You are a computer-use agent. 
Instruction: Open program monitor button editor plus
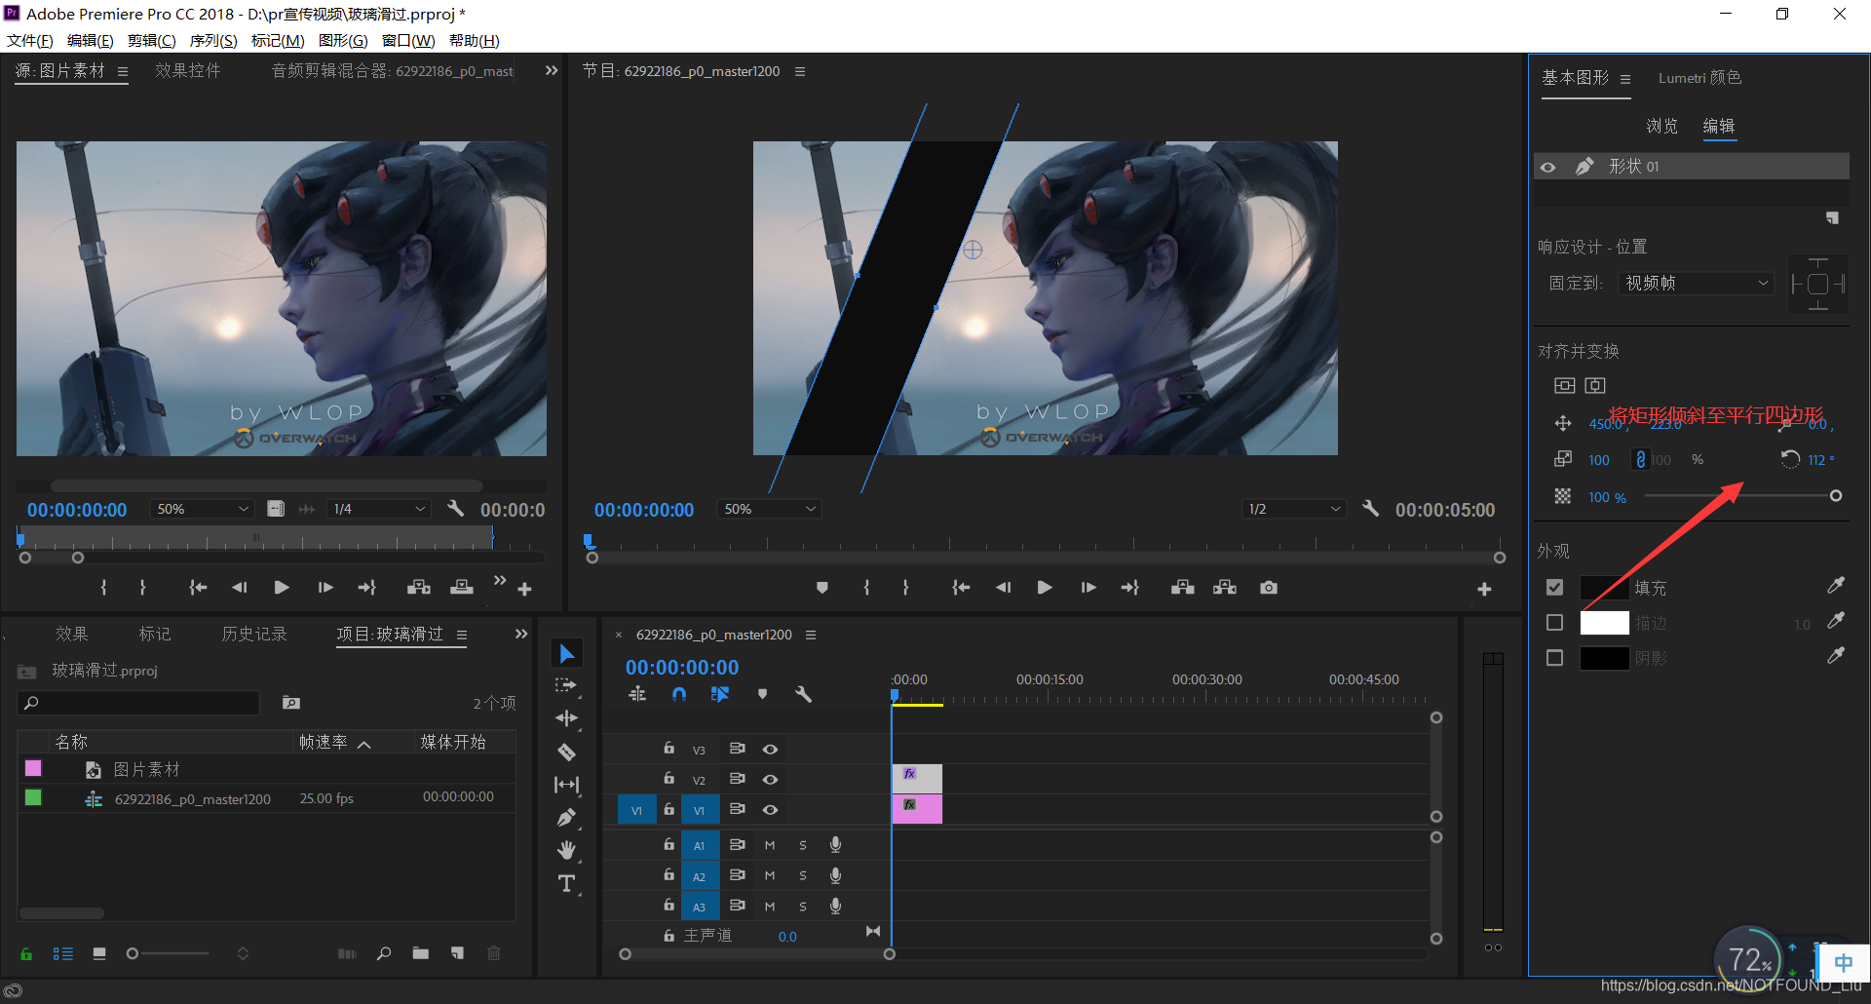tap(1484, 589)
